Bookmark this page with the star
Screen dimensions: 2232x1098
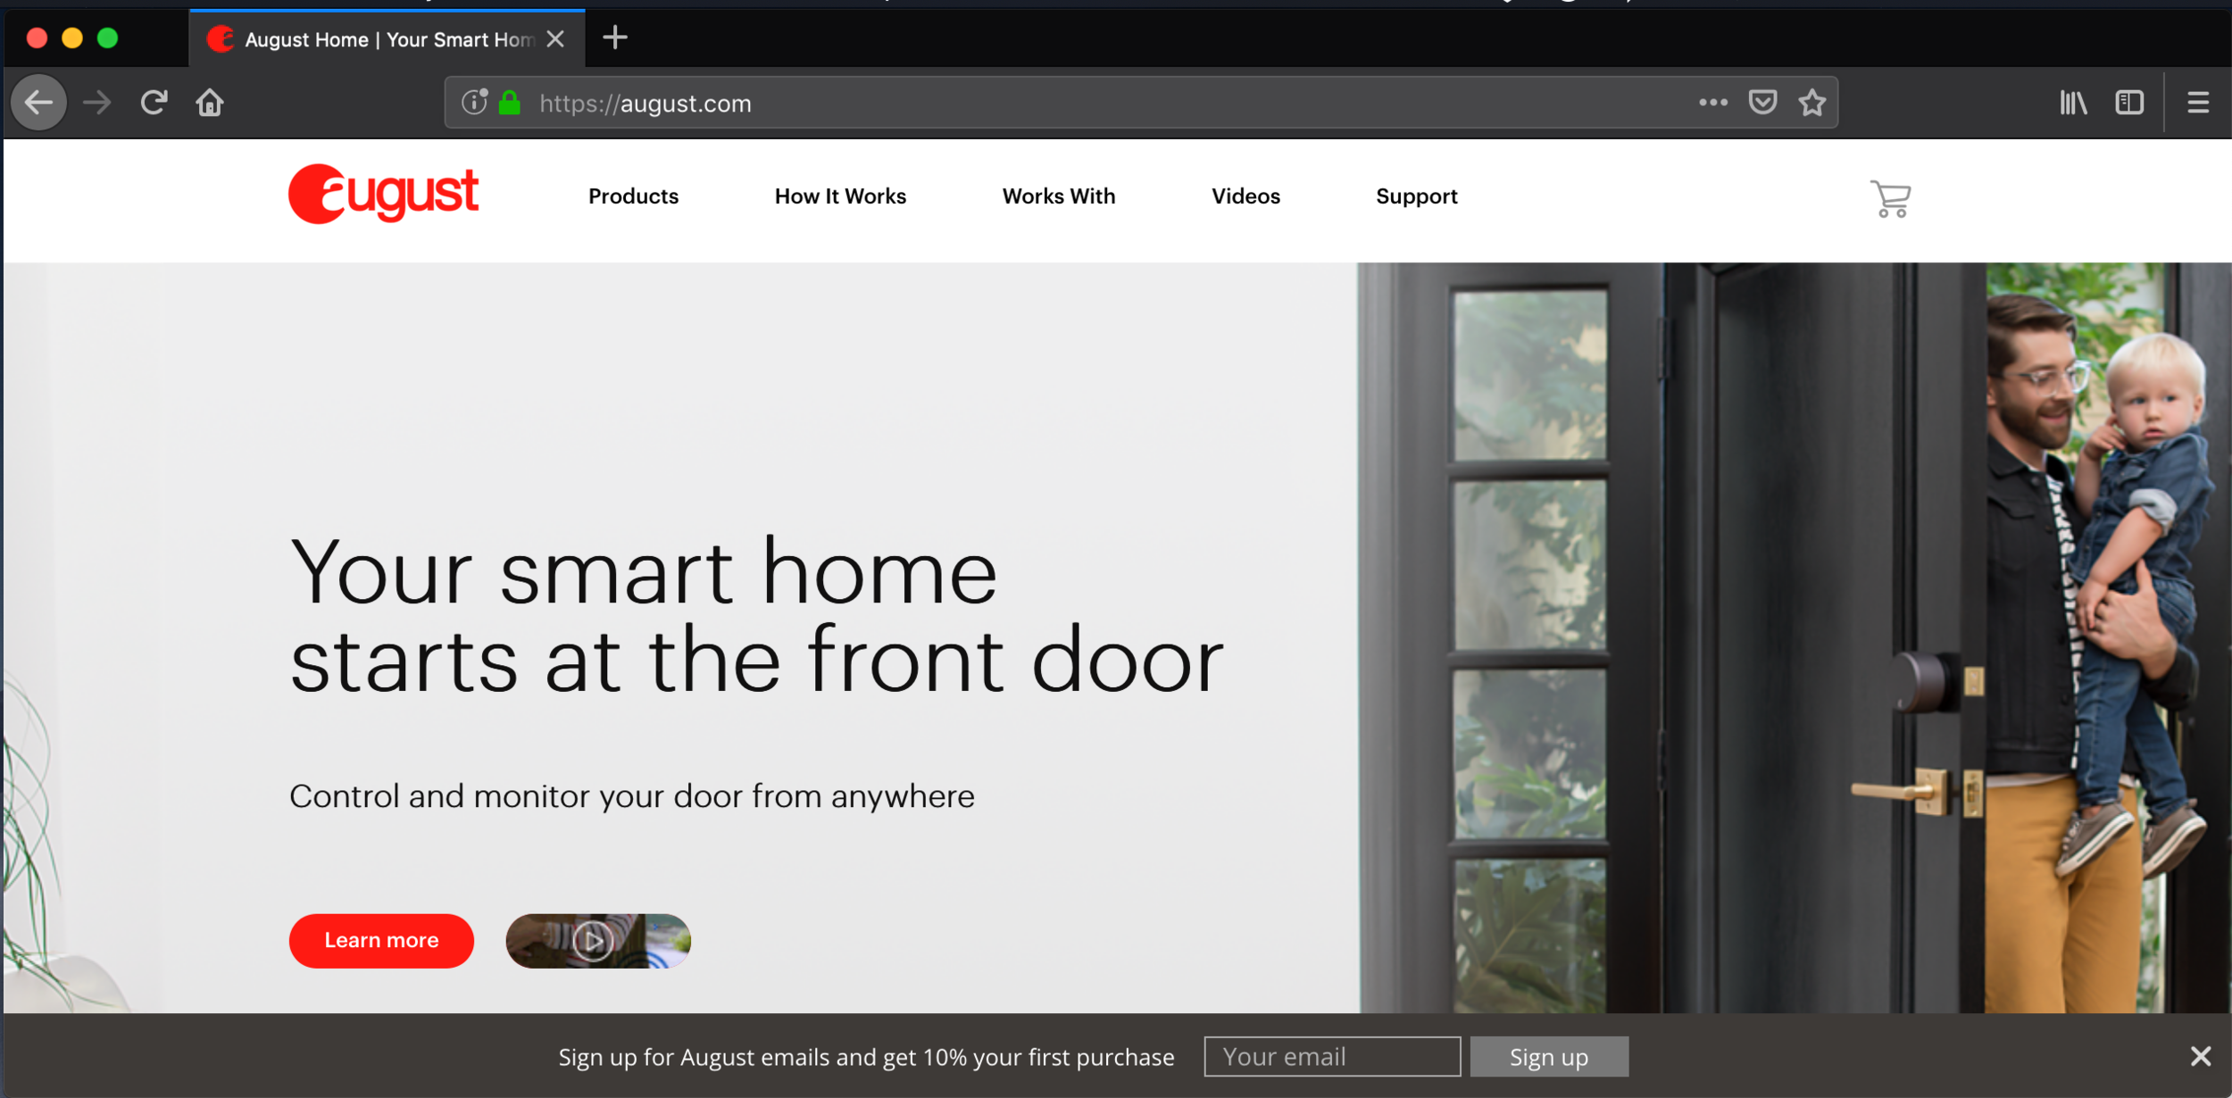click(1811, 102)
